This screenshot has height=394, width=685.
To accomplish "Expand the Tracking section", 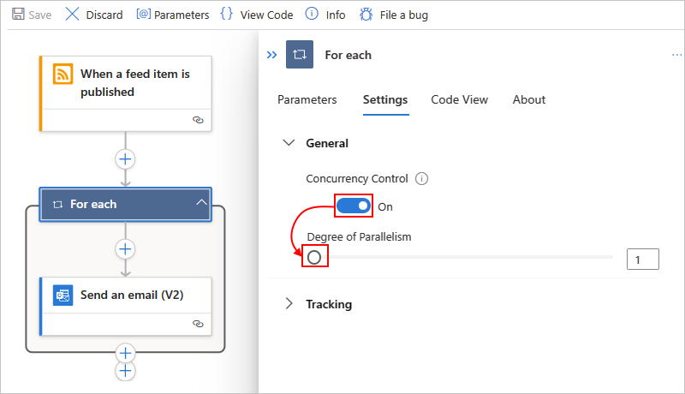I will (289, 303).
